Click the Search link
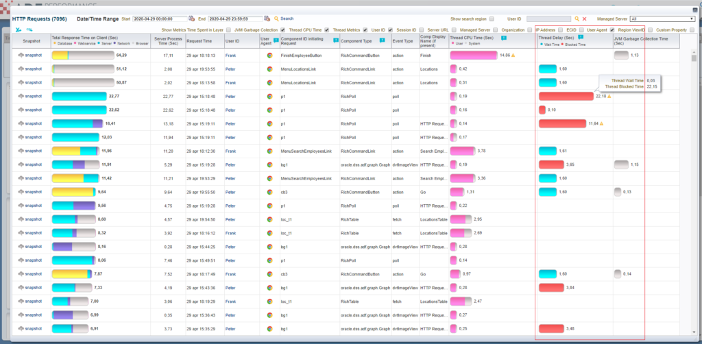The height and width of the screenshot is (344, 702). [287, 19]
